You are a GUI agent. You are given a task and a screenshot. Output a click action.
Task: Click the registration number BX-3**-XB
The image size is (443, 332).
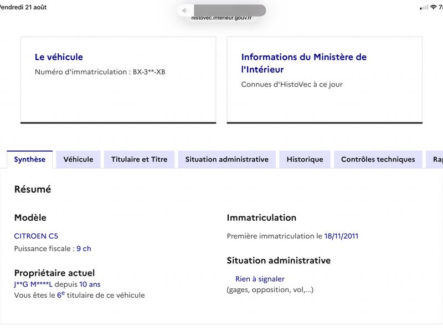click(149, 72)
